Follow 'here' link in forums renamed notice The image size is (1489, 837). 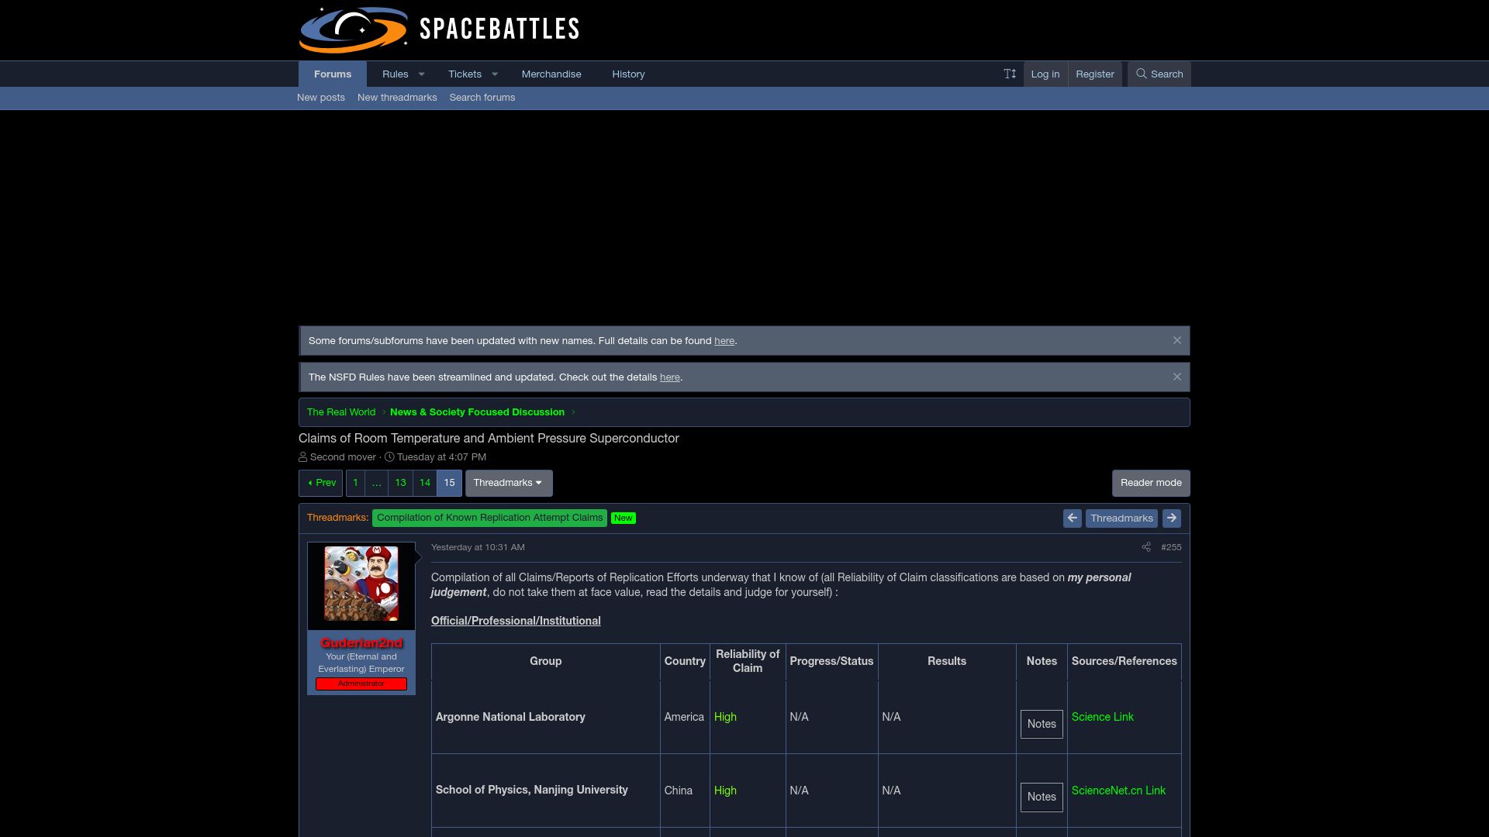(x=724, y=341)
